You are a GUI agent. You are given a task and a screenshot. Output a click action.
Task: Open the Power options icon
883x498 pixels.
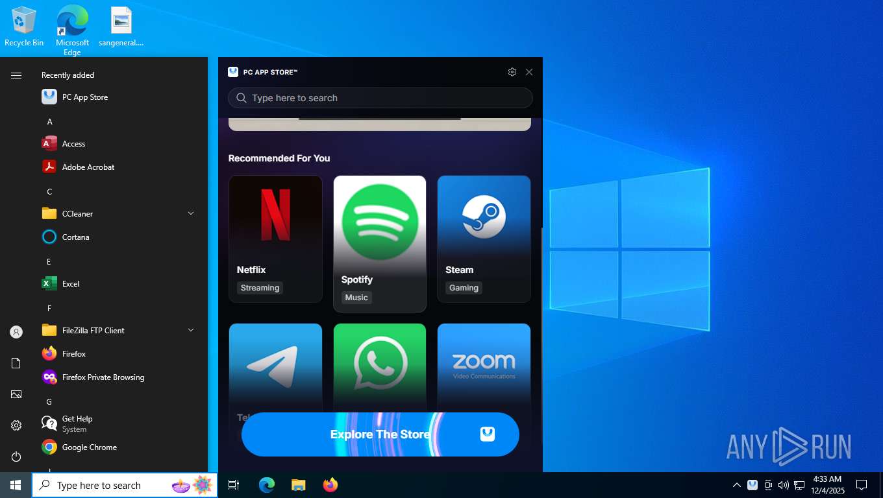(16, 456)
